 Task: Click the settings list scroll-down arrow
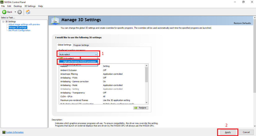(146, 102)
